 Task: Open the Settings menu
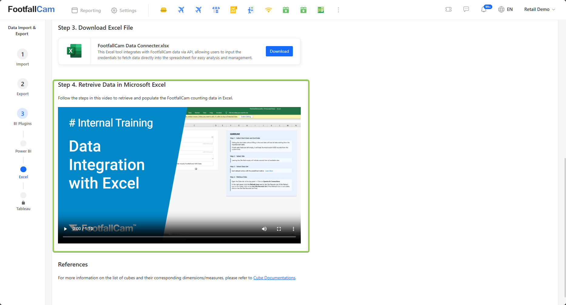[x=124, y=10]
